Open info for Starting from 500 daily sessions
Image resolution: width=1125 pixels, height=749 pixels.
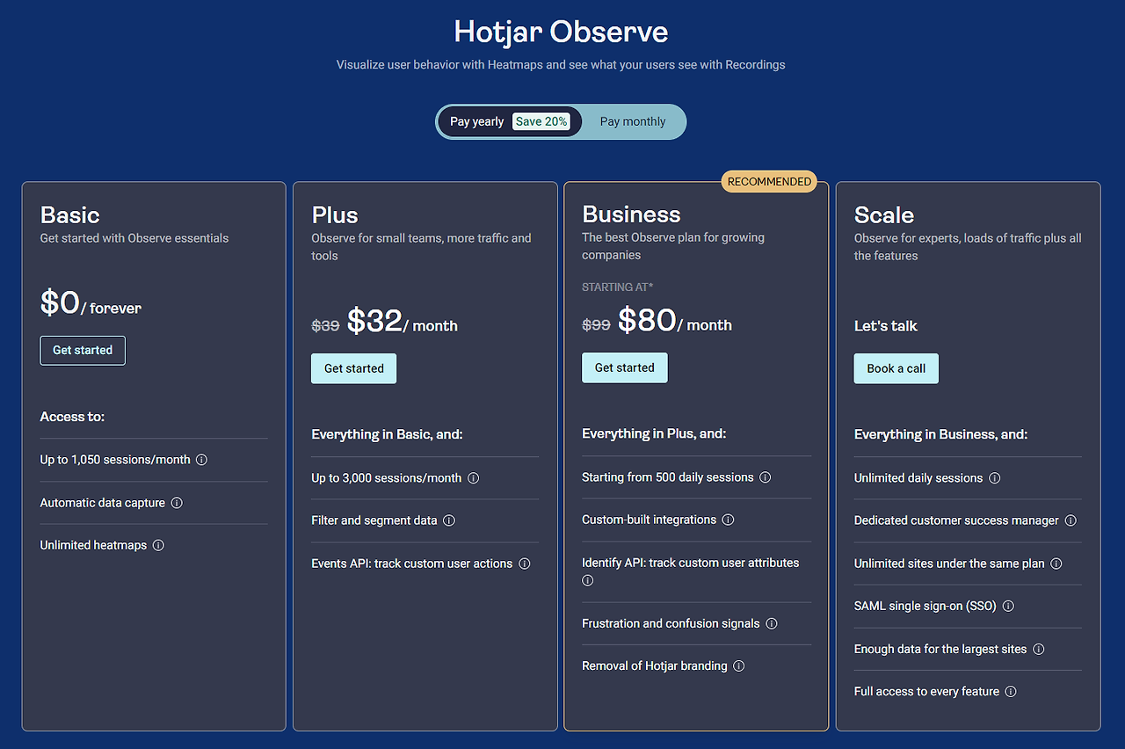point(766,477)
